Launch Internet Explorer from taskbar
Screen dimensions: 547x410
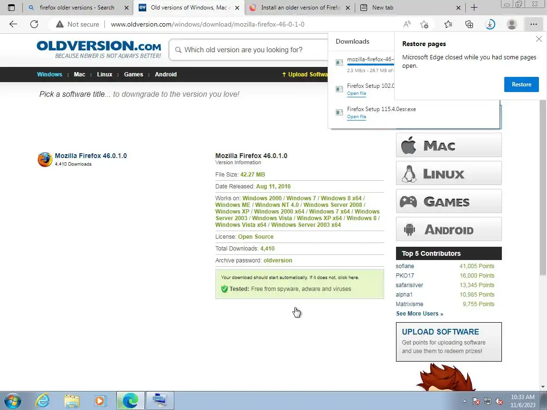(43, 401)
